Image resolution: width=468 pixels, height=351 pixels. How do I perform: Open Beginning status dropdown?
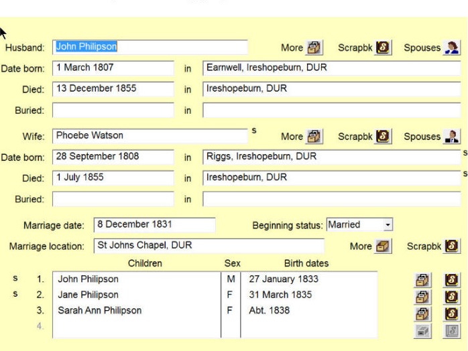[x=388, y=224]
